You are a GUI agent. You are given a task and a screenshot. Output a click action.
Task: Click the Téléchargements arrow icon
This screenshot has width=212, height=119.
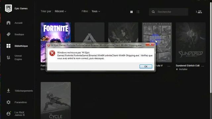pyautogui.click(x=8, y=91)
